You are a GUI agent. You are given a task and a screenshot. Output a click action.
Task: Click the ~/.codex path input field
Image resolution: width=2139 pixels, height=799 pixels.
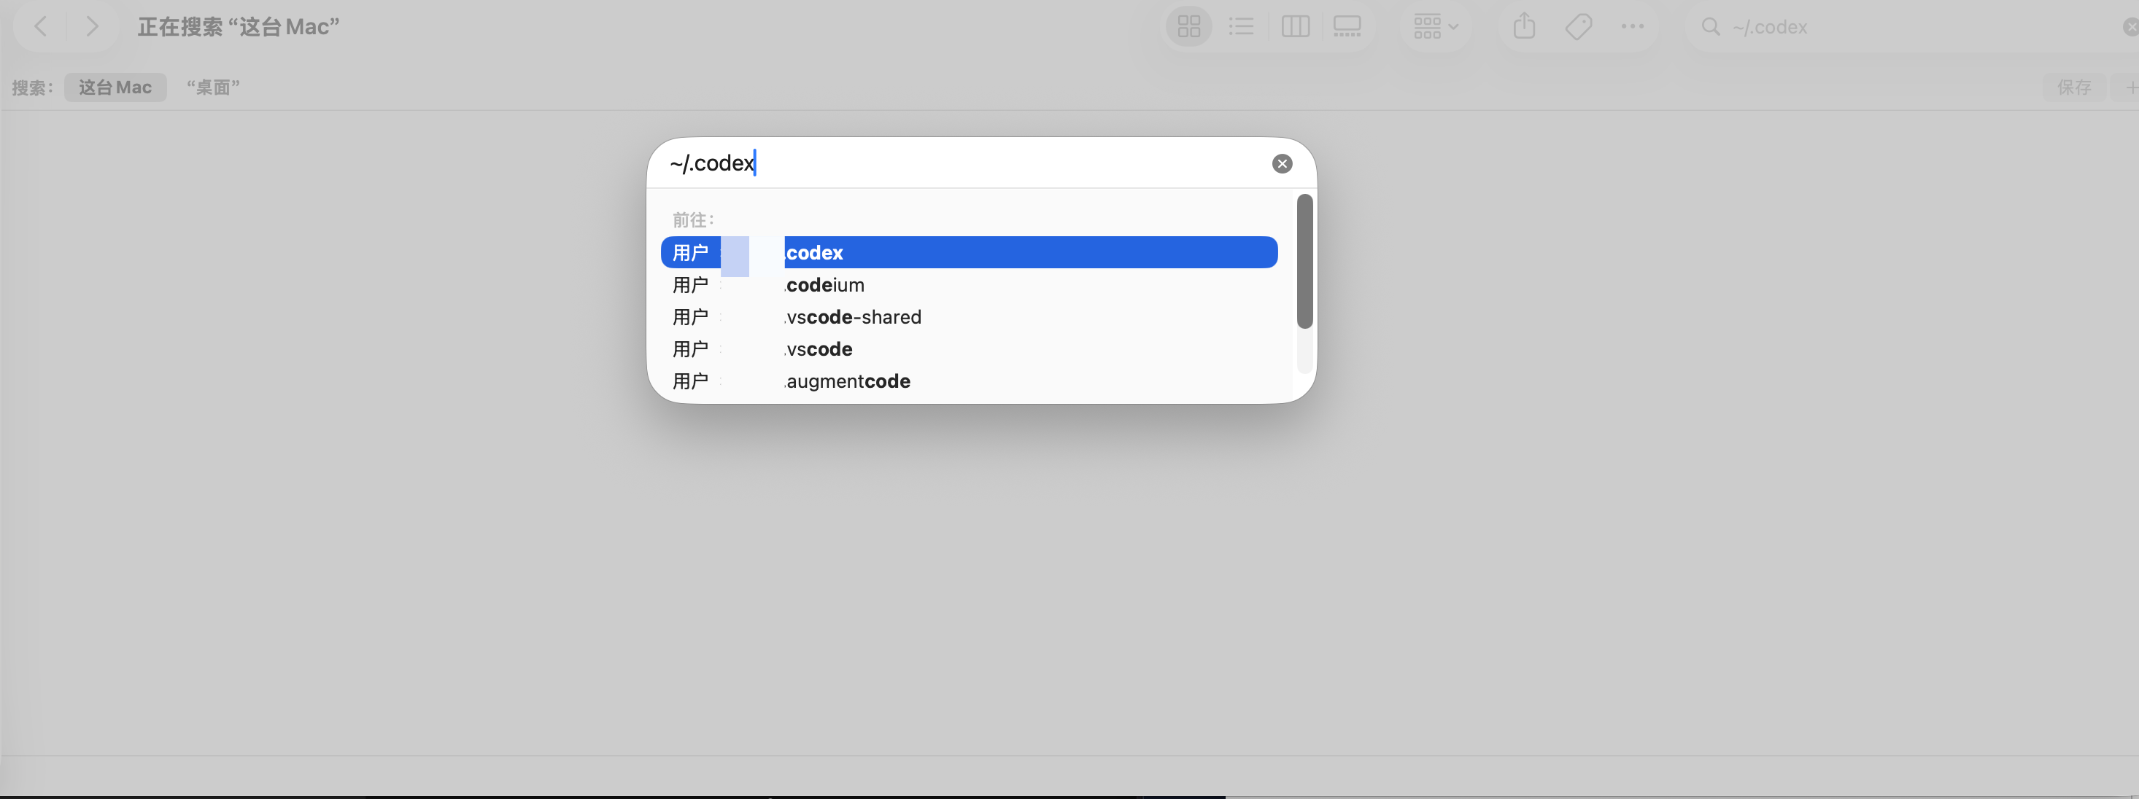[x=963, y=163]
